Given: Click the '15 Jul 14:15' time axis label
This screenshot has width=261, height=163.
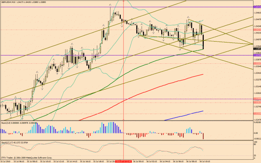Looking at the screenshot, I should [72, 161].
